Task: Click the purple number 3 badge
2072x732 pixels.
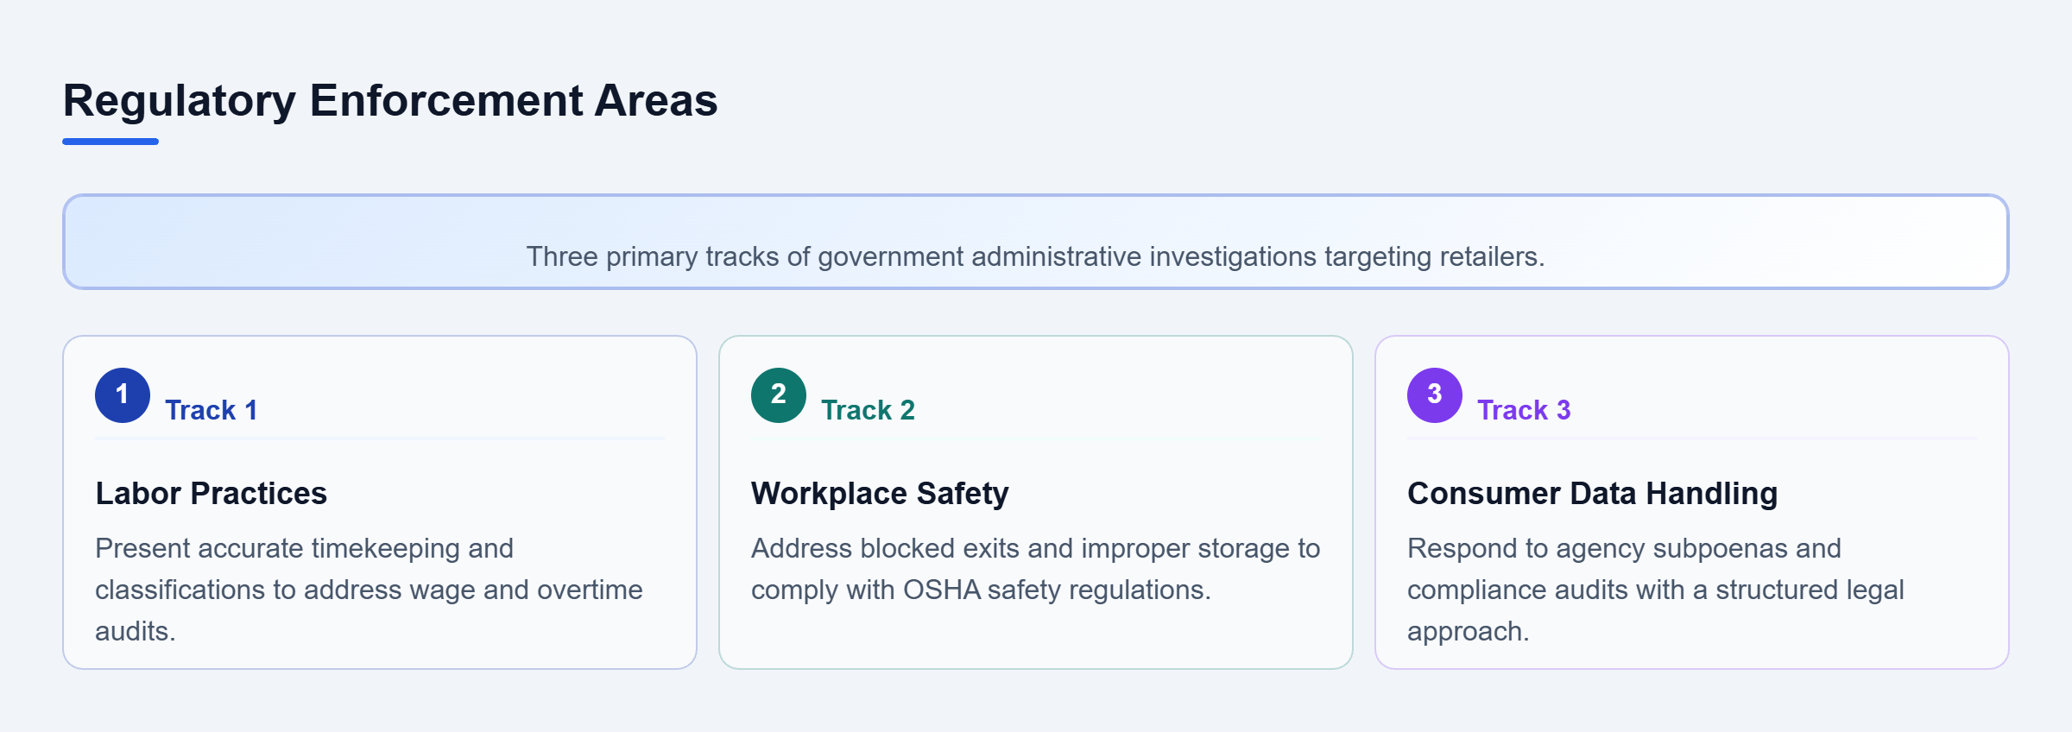Action: tap(1435, 395)
